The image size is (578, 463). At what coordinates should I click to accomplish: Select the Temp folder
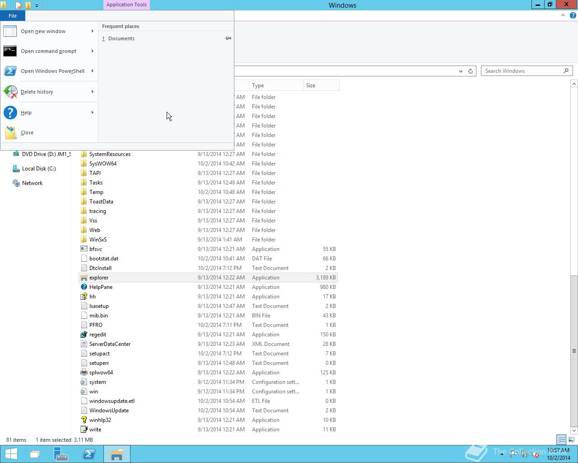tap(96, 192)
